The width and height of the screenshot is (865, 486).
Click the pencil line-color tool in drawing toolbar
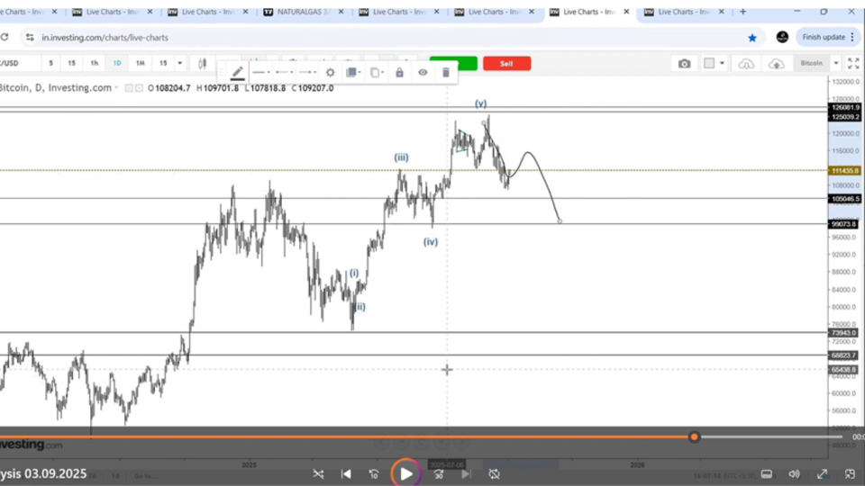click(238, 73)
